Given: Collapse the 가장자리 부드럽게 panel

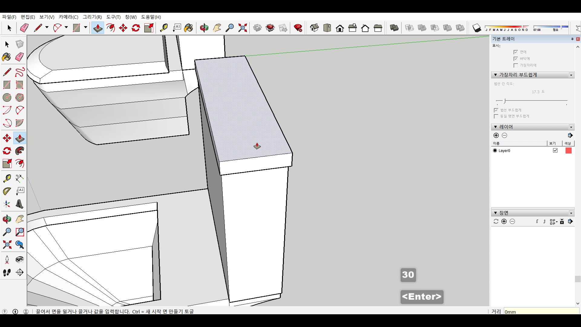Looking at the screenshot, I should 495,75.
